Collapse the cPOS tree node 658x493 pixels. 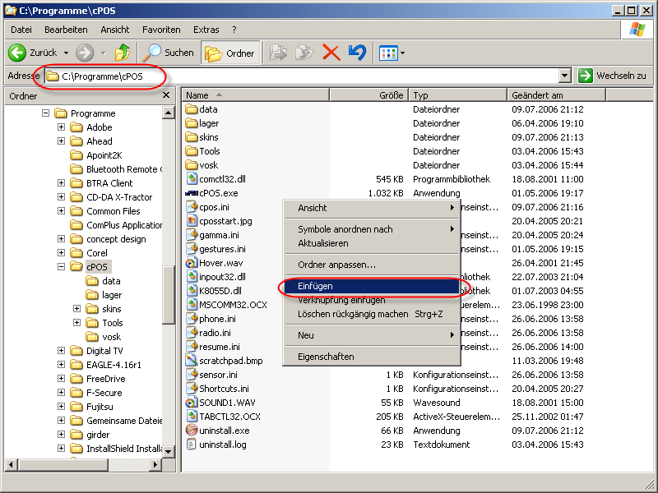(x=61, y=266)
